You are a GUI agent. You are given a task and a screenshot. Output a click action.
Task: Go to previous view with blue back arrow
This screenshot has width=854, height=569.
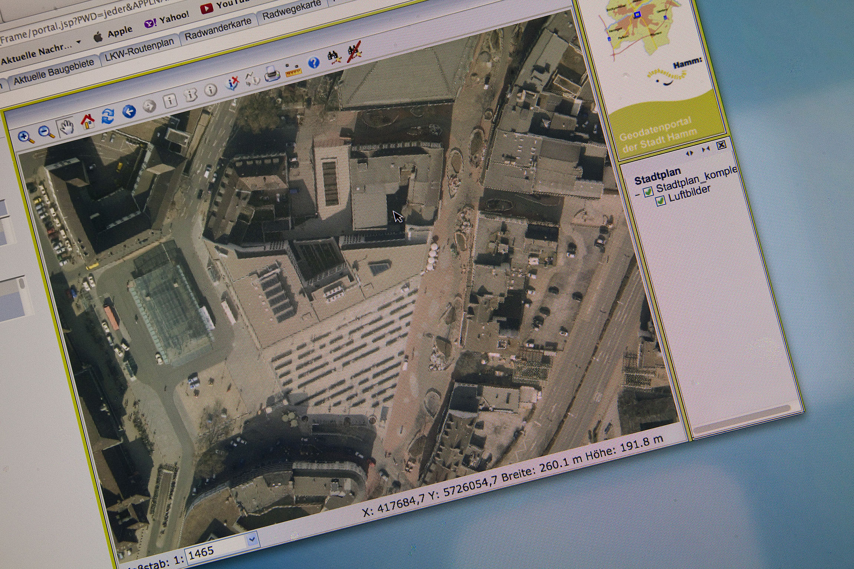pyautogui.click(x=129, y=111)
